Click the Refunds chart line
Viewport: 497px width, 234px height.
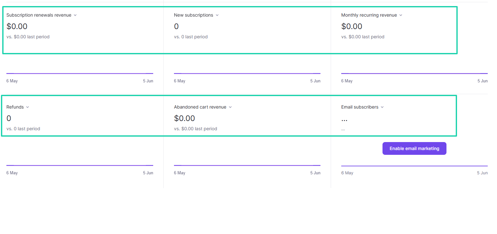click(80, 165)
